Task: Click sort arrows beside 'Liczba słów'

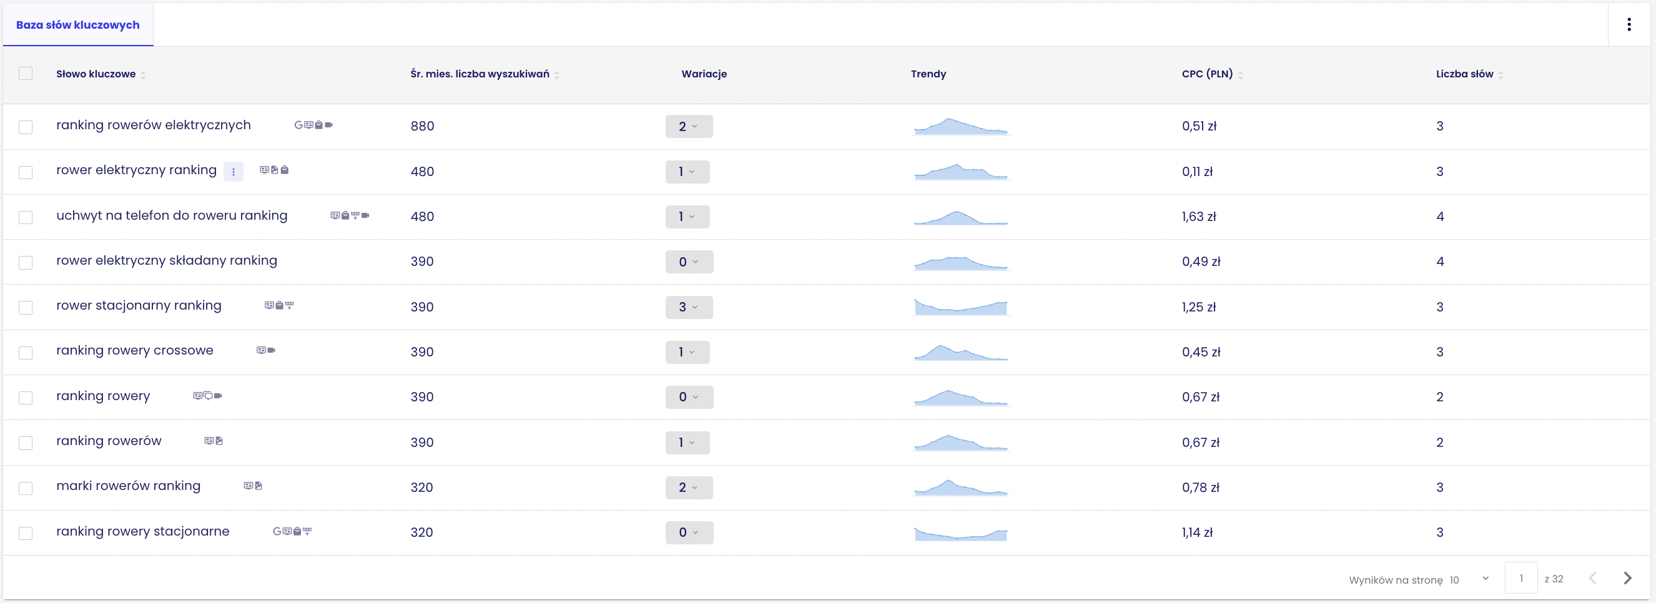Action: [x=1501, y=75]
